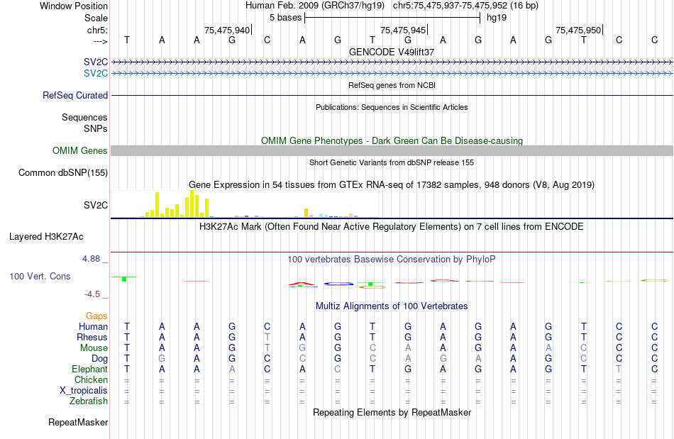This screenshot has width=674, height=439.
Task: Click the orange Gaps label
Action: click(x=96, y=316)
